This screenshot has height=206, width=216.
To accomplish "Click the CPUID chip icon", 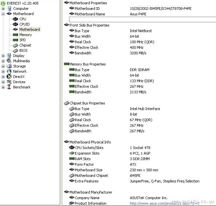I will point(15,24).
